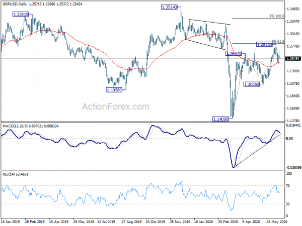Screen dimensions: 302x226
Task: Click the FE 100.0 Fibonacci label
Action: pyautogui.click(x=277, y=16)
